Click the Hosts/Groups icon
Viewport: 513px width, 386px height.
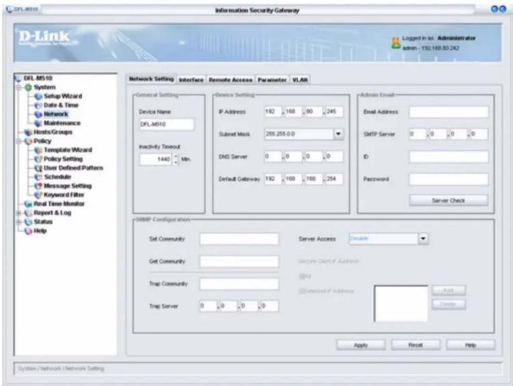[x=28, y=132]
